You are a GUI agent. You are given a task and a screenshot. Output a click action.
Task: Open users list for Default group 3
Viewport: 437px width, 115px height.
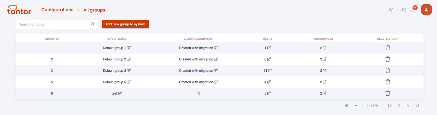click(270, 70)
